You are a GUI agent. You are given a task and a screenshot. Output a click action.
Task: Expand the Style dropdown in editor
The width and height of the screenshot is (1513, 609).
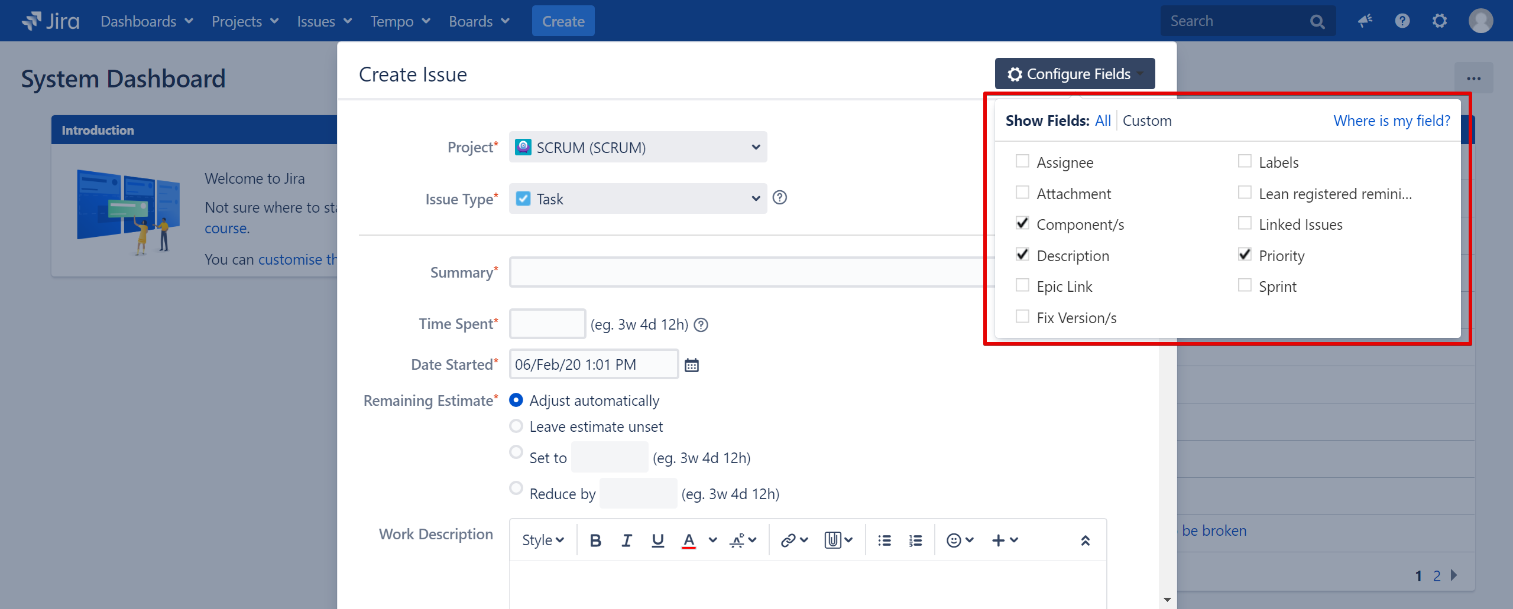(x=543, y=540)
